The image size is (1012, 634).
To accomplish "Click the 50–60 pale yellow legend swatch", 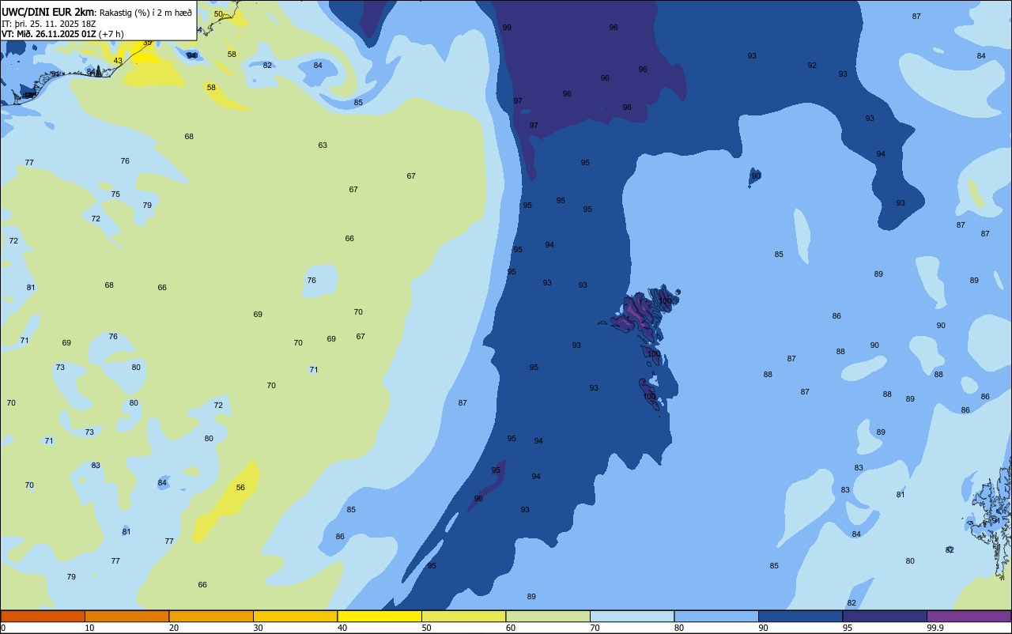I will click(463, 616).
